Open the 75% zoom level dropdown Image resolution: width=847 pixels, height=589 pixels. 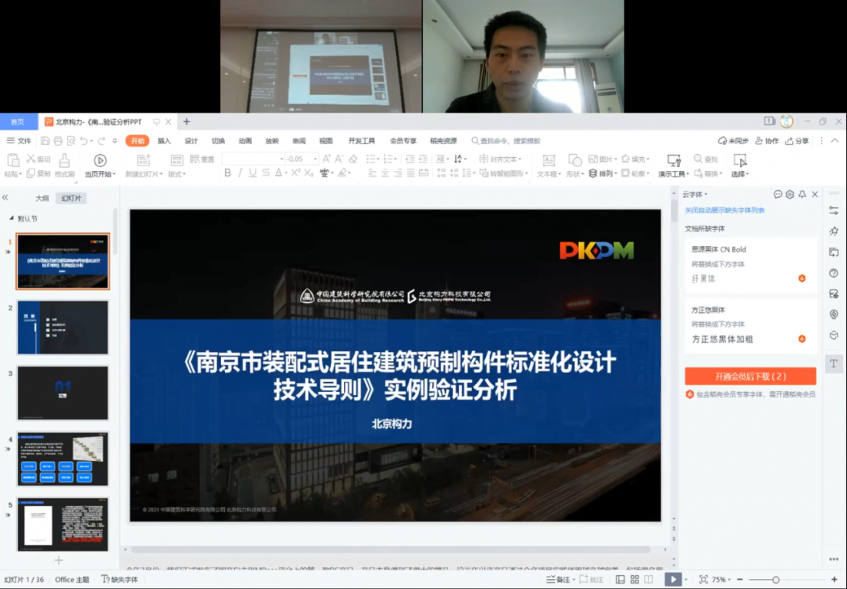tap(721, 579)
